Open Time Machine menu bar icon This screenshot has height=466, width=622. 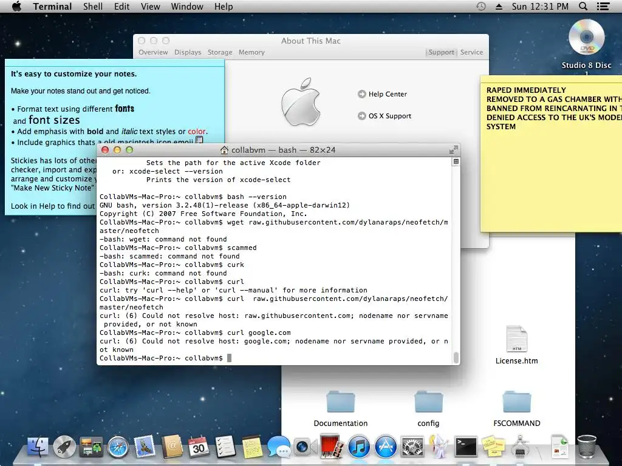[481, 6]
